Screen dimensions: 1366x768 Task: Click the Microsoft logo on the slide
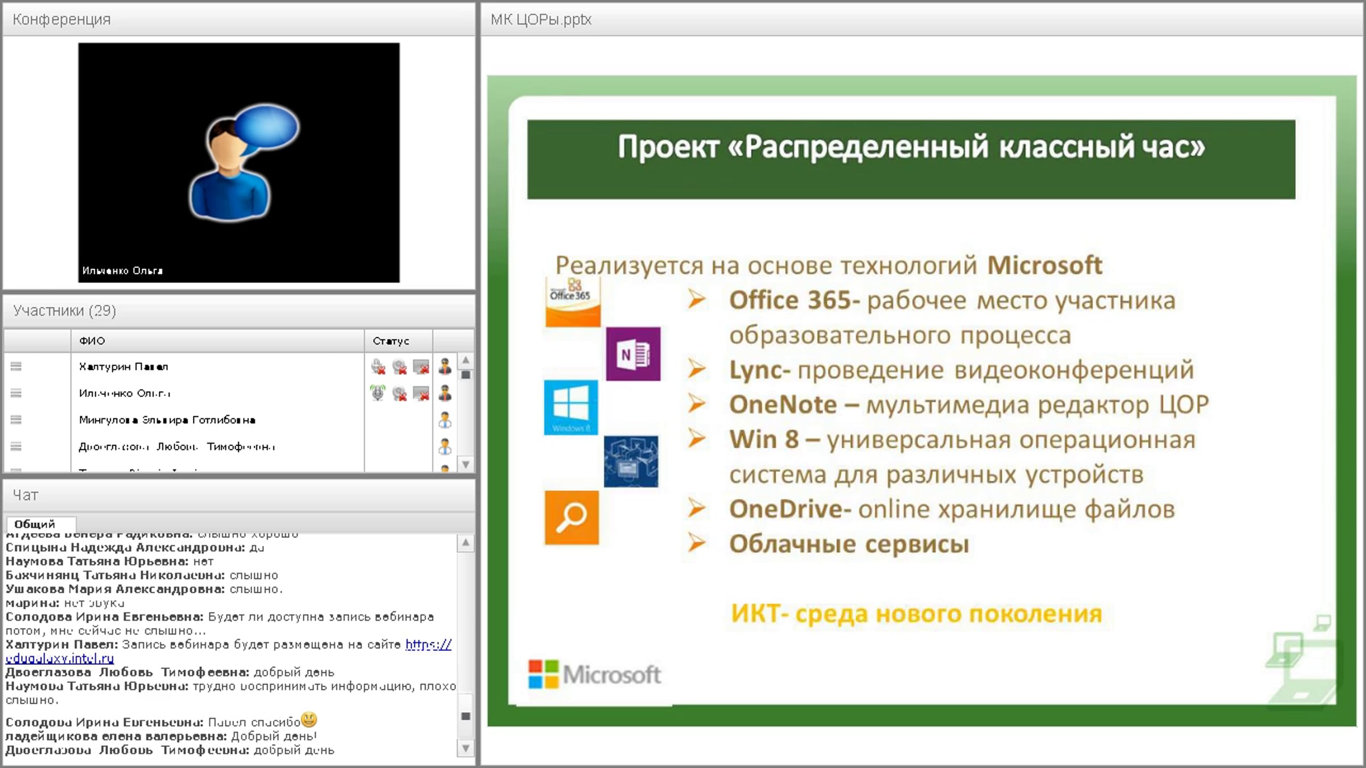click(594, 675)
